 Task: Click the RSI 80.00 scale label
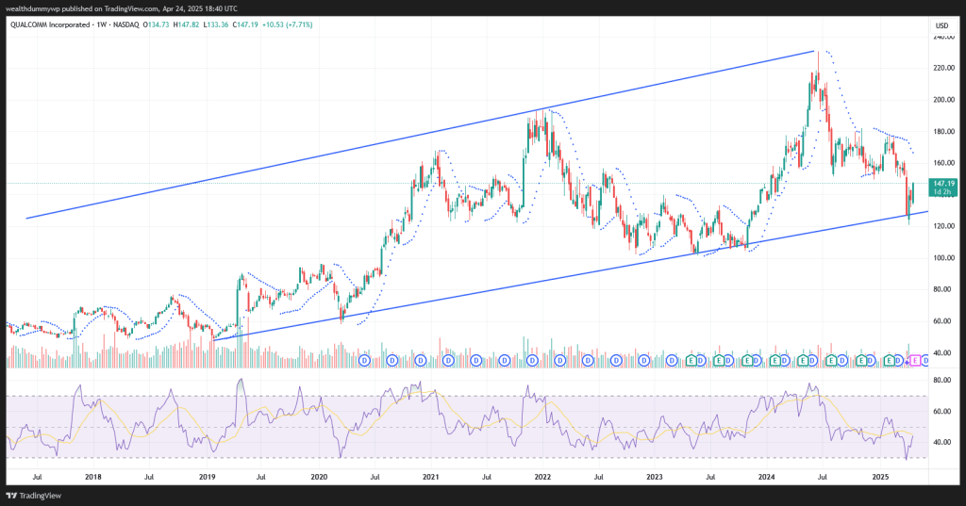click(x=941, y=380)
